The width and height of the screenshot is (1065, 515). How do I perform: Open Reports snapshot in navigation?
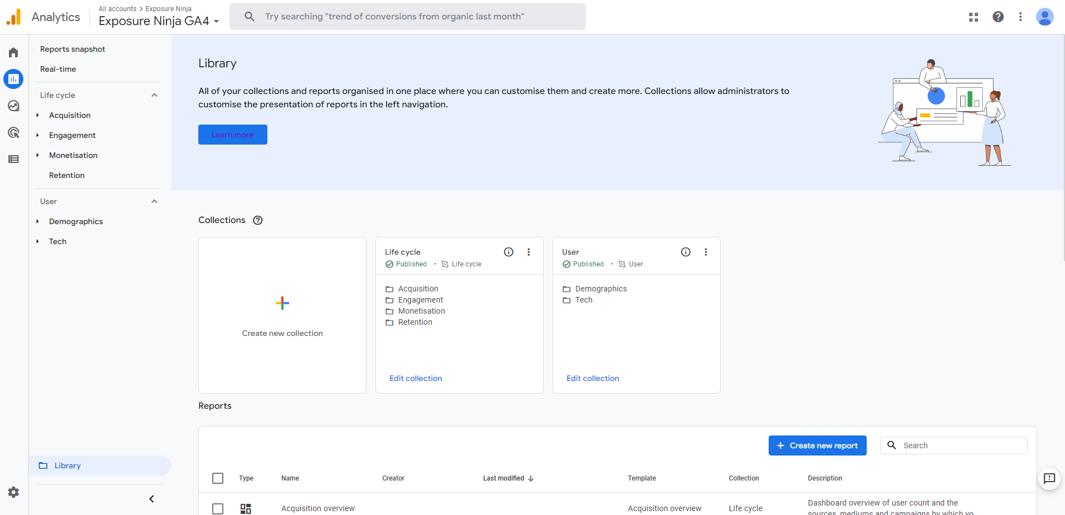(72, 49)
